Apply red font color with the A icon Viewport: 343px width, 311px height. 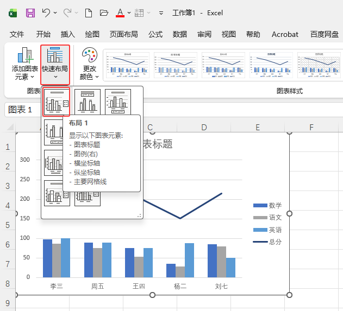tap(120, 13)
